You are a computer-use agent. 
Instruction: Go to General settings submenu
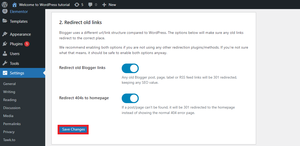coord(9,84)
